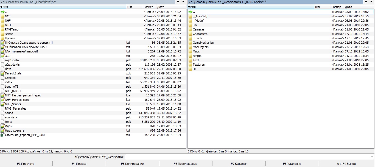The image size is (375, 167).
Task: Sort the left panel by Размер column
Action: click(x=149, y=7)
